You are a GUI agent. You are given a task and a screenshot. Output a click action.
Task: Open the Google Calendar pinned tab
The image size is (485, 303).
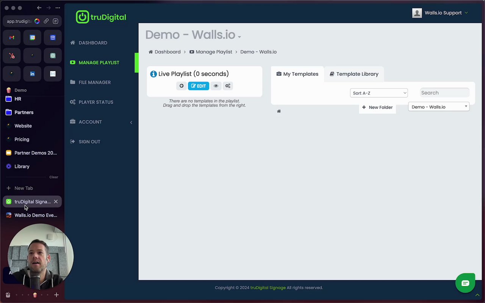pos(32,37)
